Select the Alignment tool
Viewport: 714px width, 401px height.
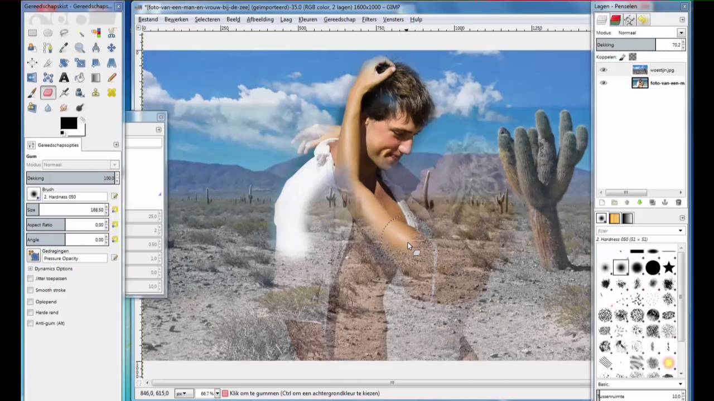pos(32,63)
